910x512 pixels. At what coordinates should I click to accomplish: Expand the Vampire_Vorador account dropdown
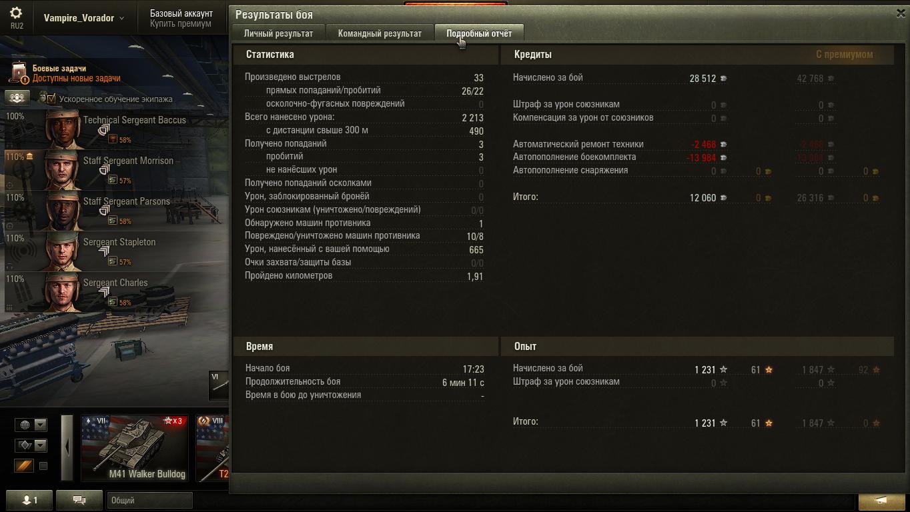[84, 18]
